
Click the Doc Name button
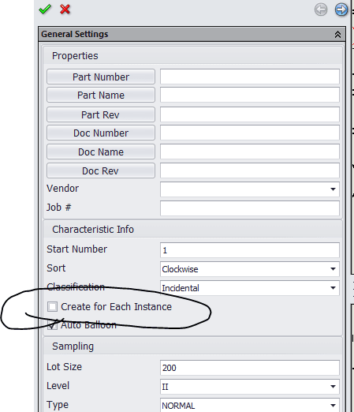[x=101, y=152]
